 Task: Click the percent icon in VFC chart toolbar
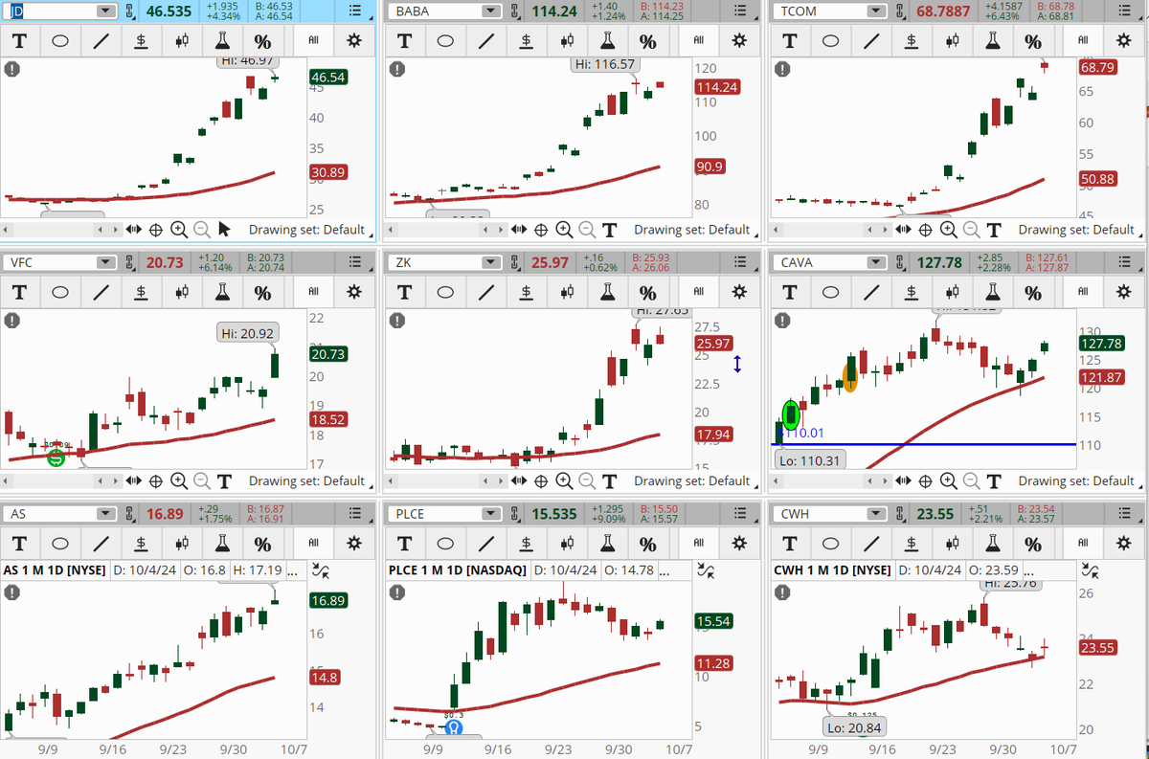click(x=262, y=292)
